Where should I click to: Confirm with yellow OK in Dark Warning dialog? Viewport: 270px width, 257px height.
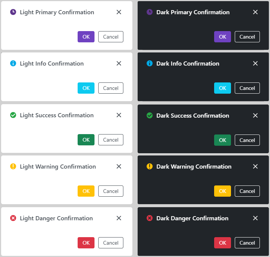(x=222, y=191)
